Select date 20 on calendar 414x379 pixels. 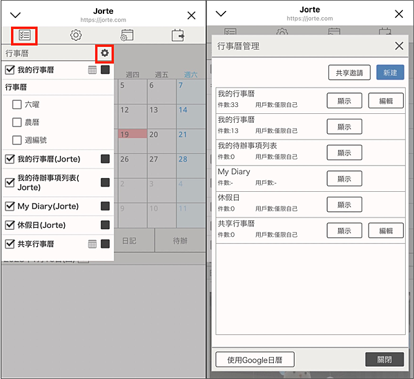pos(161,141)
